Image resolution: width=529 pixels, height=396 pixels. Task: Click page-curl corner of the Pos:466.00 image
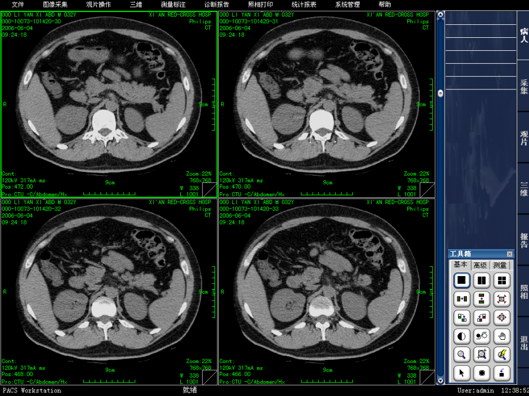[427, 378]
